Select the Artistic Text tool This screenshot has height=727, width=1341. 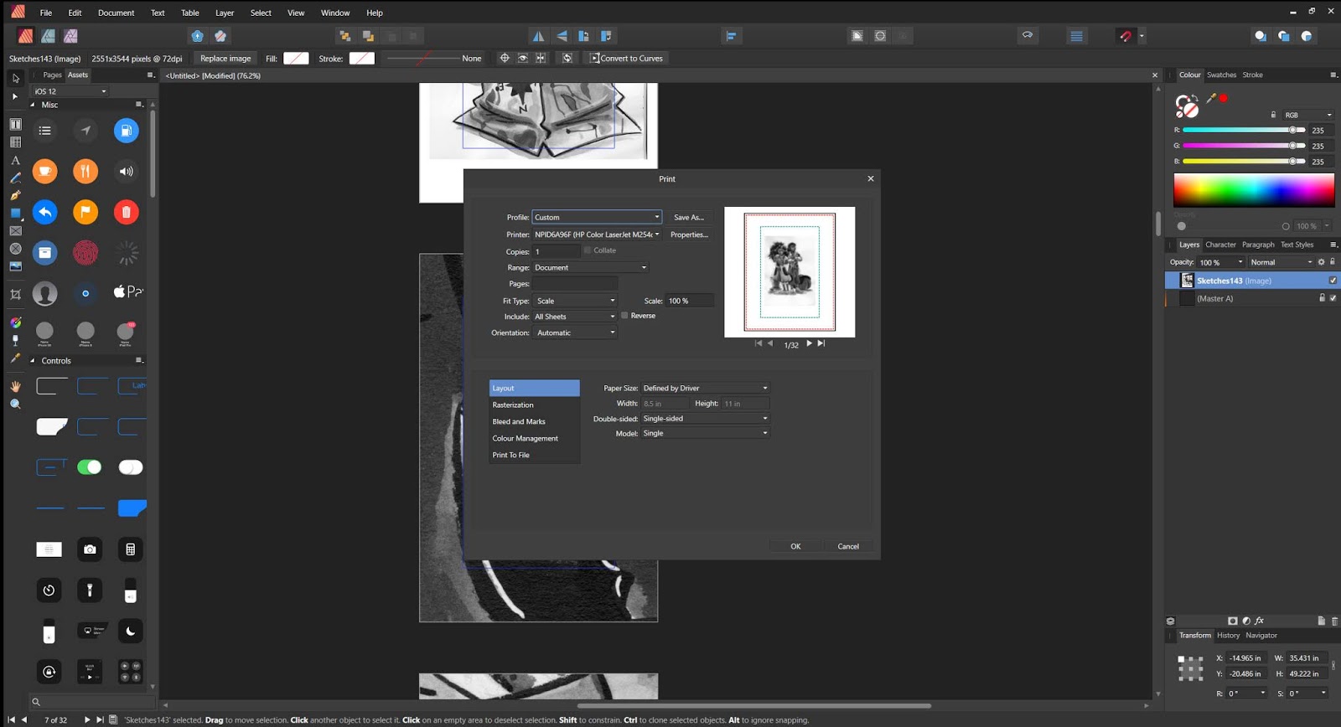tap(15, 160)
